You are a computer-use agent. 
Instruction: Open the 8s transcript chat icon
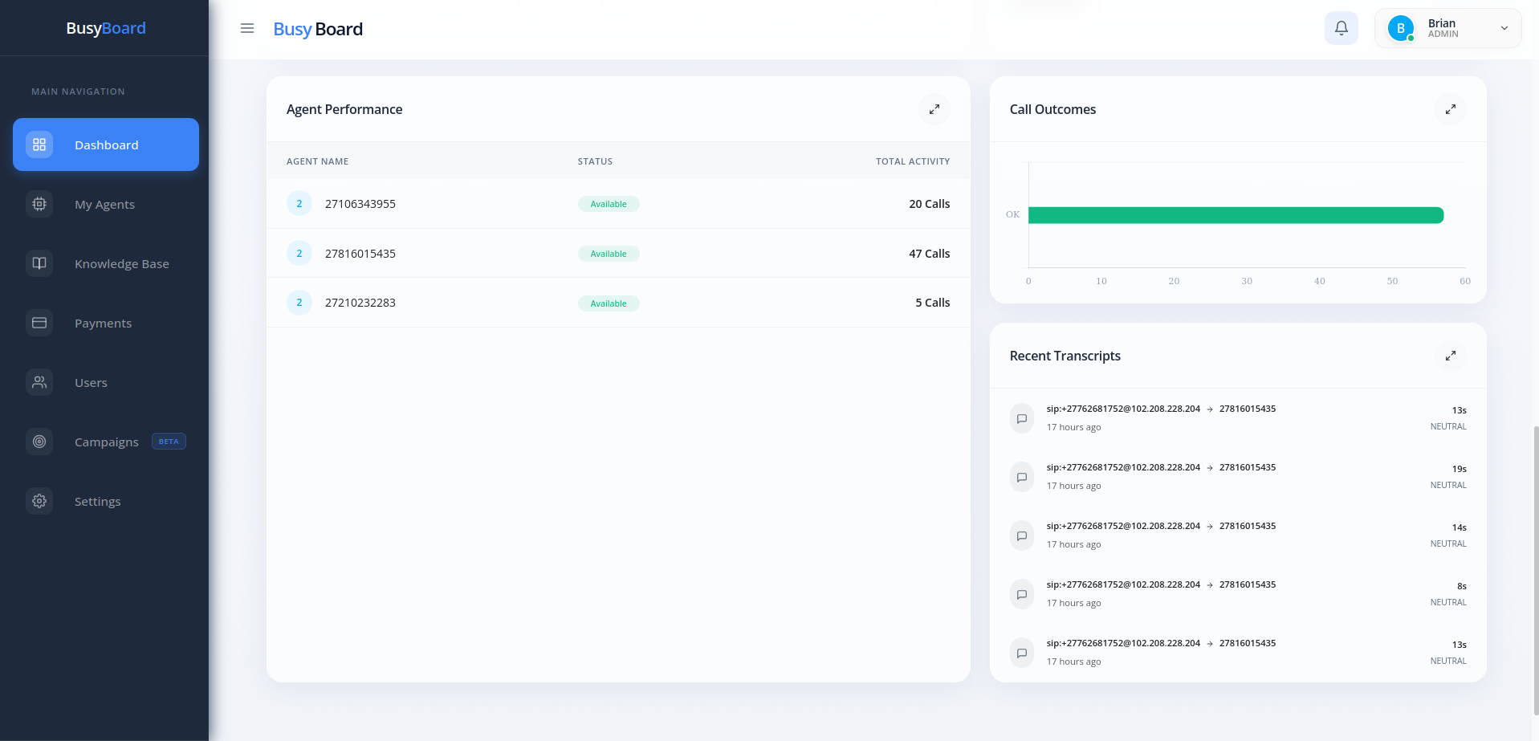point(1022,594)
